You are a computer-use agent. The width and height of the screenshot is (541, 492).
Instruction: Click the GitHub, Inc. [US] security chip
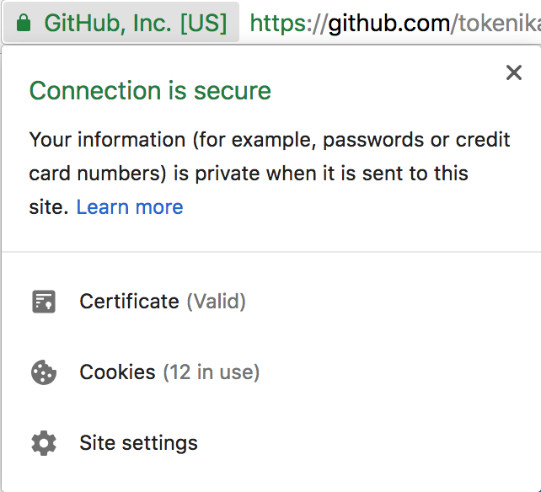click(x=121, y=23)
